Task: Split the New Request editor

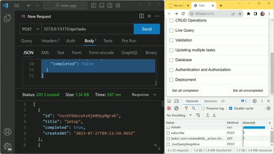Action: pyautogui.click(x=141, y=16)
